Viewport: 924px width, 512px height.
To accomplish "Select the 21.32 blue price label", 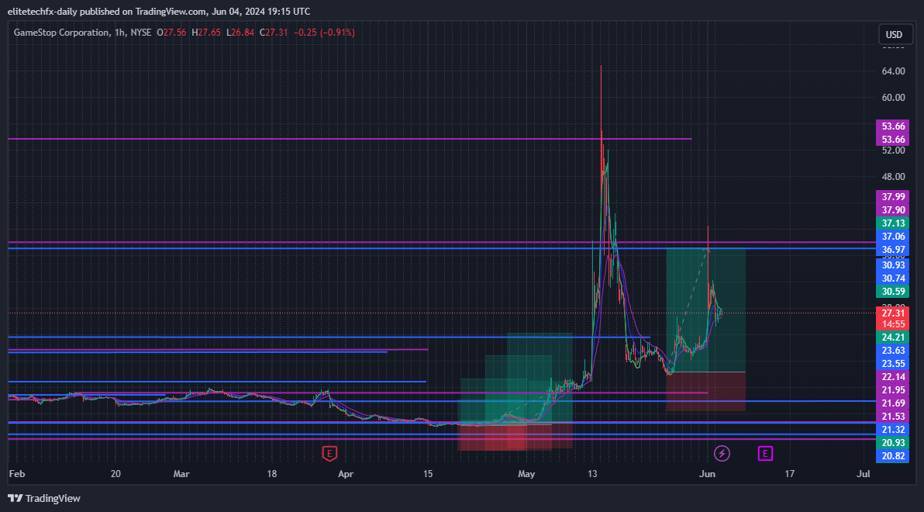I will click(893, 430).
